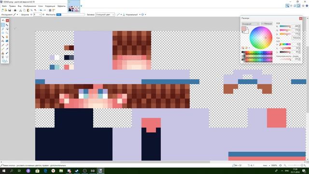Open the Основной color selector dropdown

250,24
